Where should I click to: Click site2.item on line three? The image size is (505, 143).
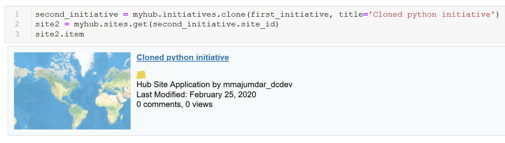(59, 34)
